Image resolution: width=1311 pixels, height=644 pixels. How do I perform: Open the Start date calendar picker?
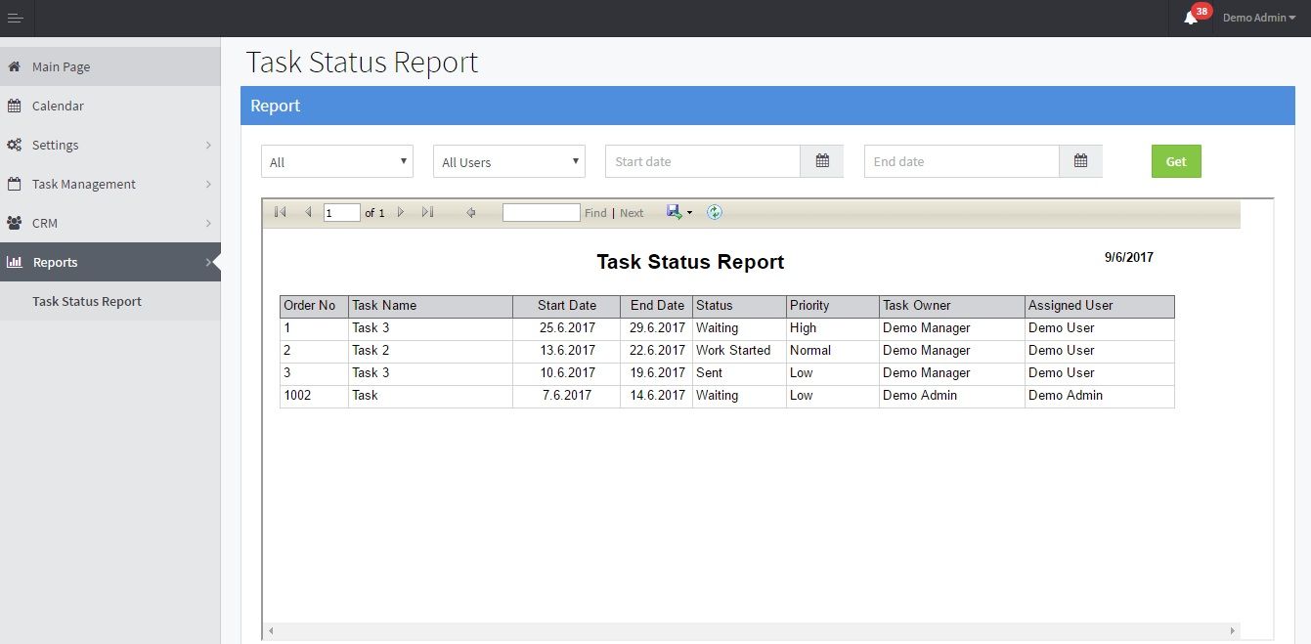pos(822,161)
